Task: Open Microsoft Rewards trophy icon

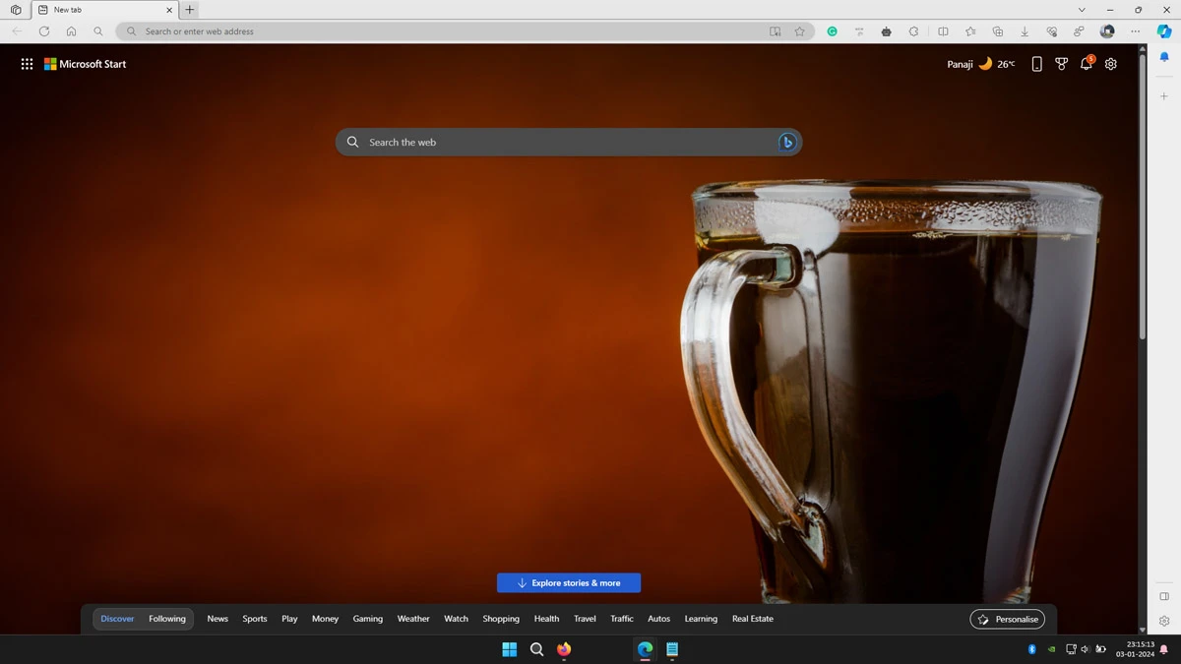Action: [1061, 63]
